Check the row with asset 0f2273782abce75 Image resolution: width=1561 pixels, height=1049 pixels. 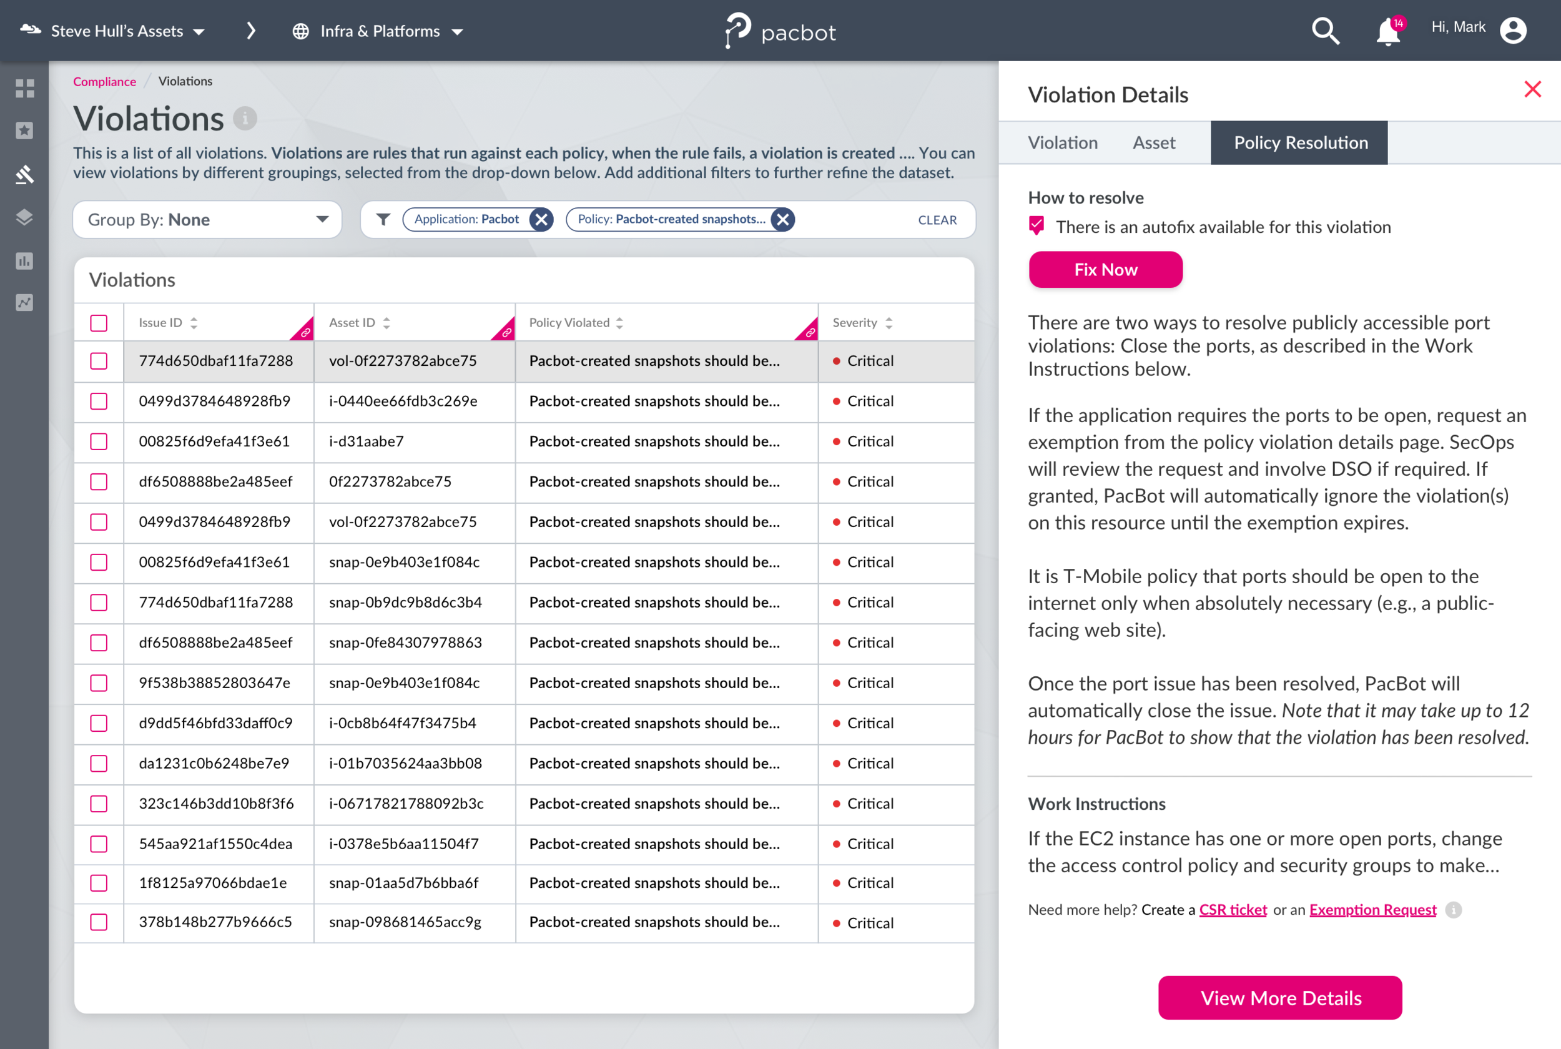[99, 481]
